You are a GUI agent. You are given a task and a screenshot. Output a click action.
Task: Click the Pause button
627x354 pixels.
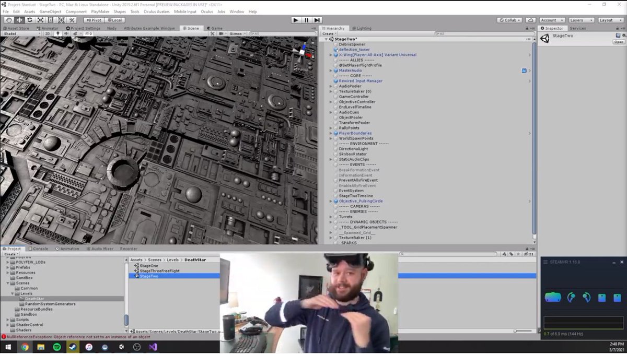pyautogui.click(x=306, y=20)
